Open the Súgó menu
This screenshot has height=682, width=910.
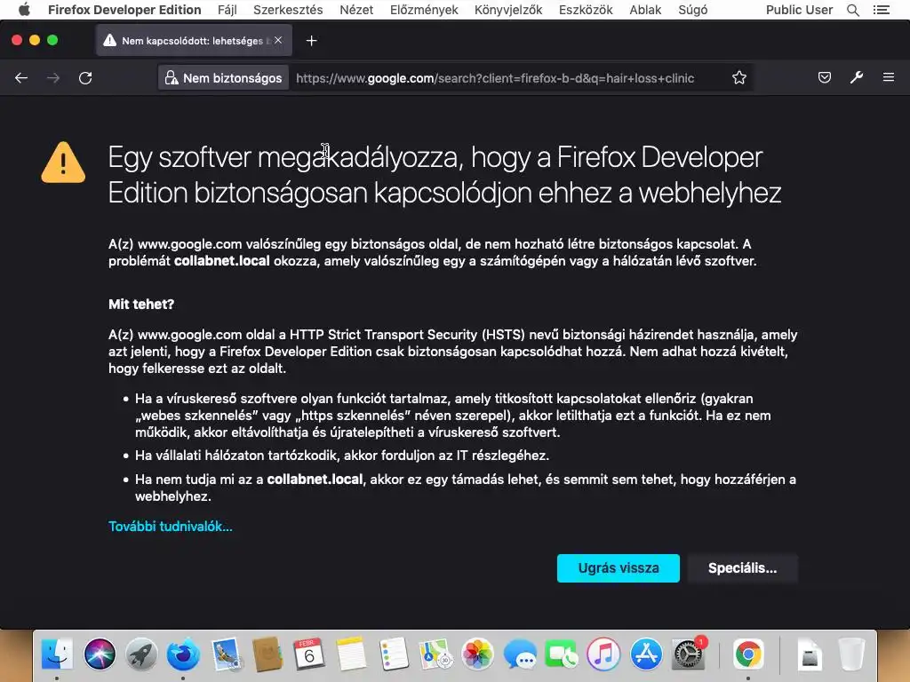coord(693,10)
